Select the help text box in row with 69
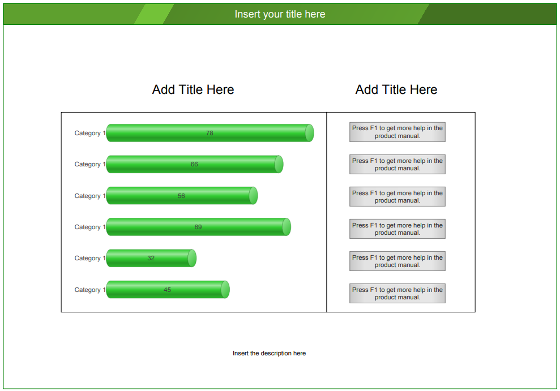The image size is (560, 391). 397,229
